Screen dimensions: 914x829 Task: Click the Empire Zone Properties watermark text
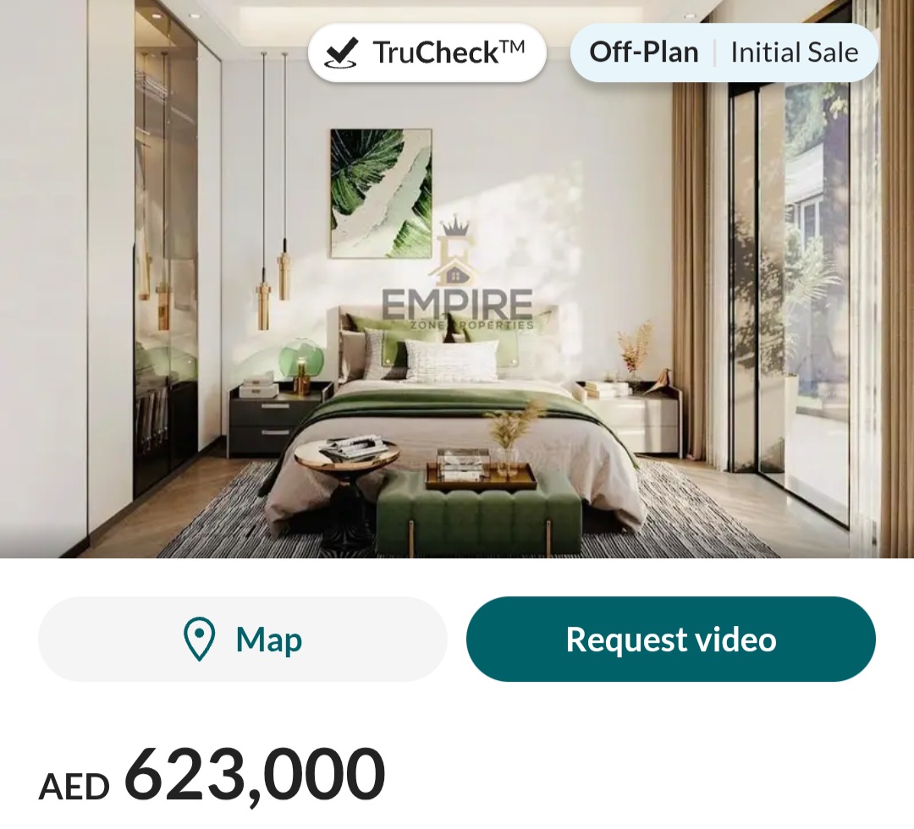tap(457, 310)
